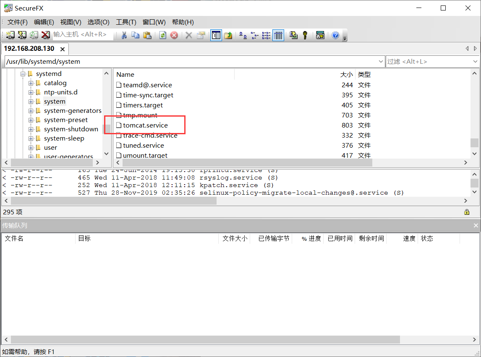The image size is (481, 357).
Task: Open the filter dropdown arrow
Action: [x=475, y=61]
